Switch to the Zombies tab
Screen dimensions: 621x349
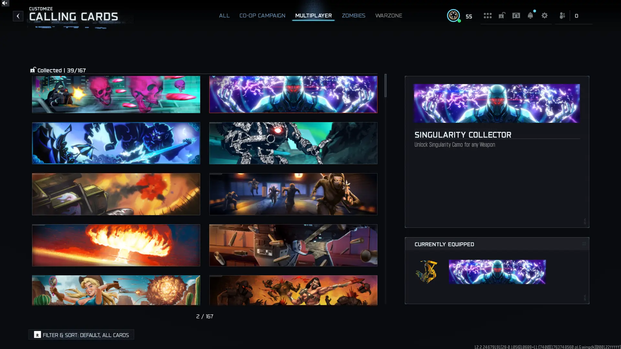(x=353, y=16)
